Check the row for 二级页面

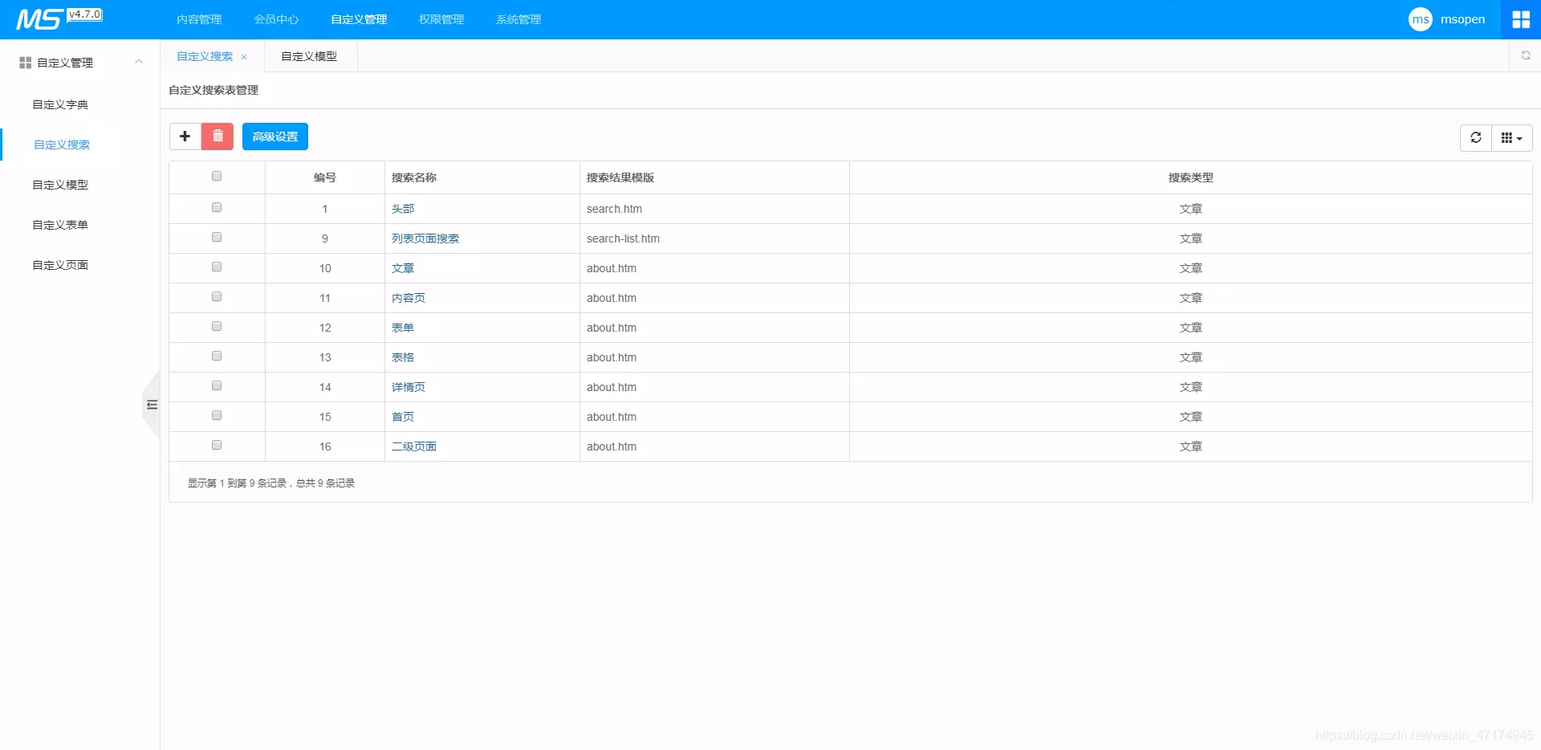(x=217, y=445)
